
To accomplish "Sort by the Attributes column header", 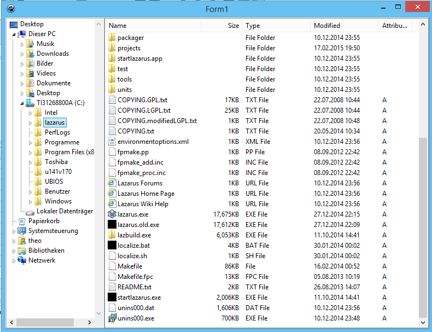I will point(395,26).
